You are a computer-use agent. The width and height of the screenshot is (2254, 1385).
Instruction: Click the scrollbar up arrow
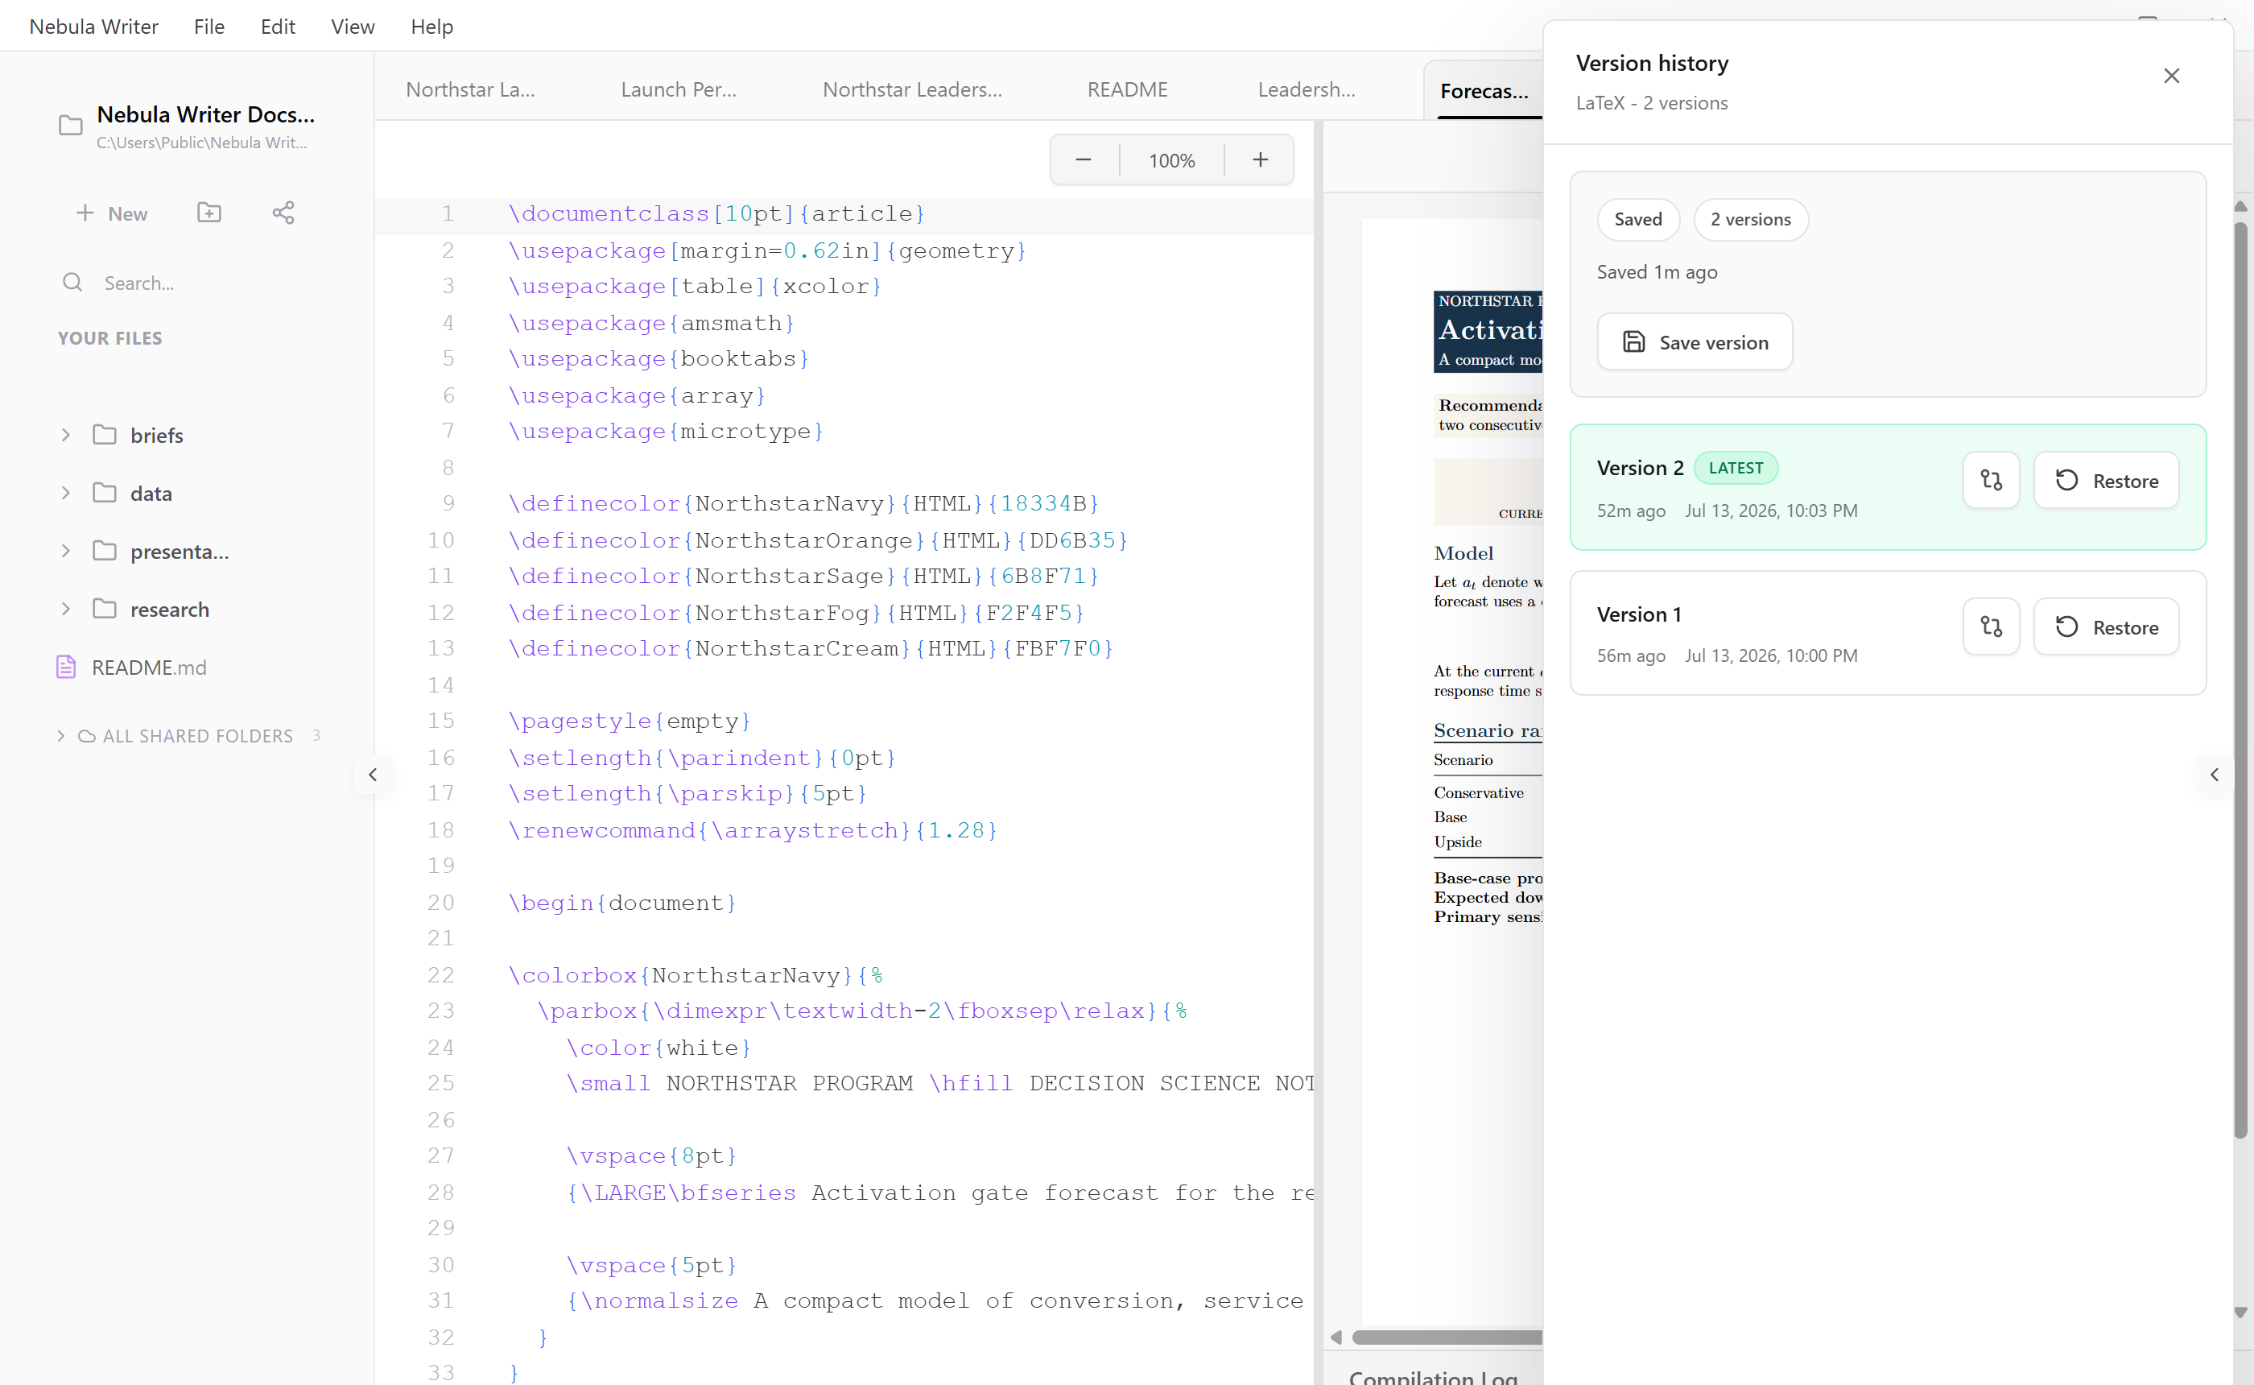coord(2240,207)
